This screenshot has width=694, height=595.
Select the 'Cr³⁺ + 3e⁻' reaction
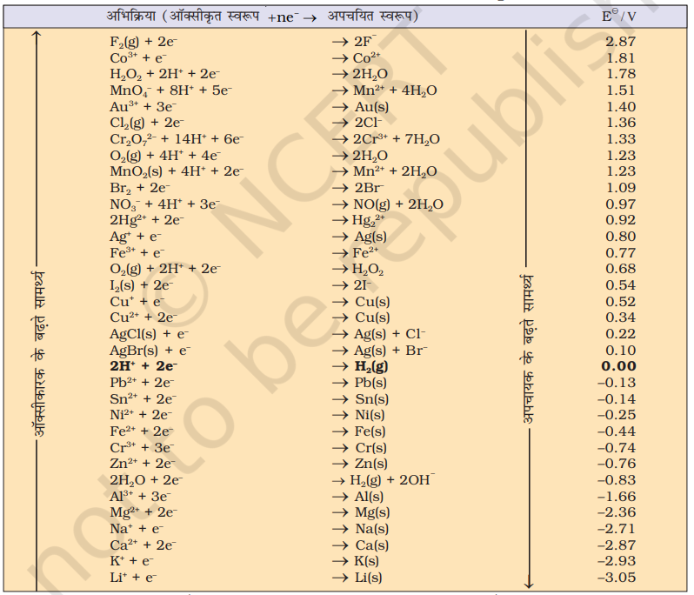(x=142, y=448)
